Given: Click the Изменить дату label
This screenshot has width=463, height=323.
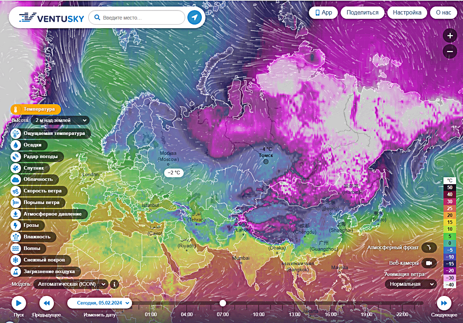Looking at the screenshot, I should pos(99,315).
